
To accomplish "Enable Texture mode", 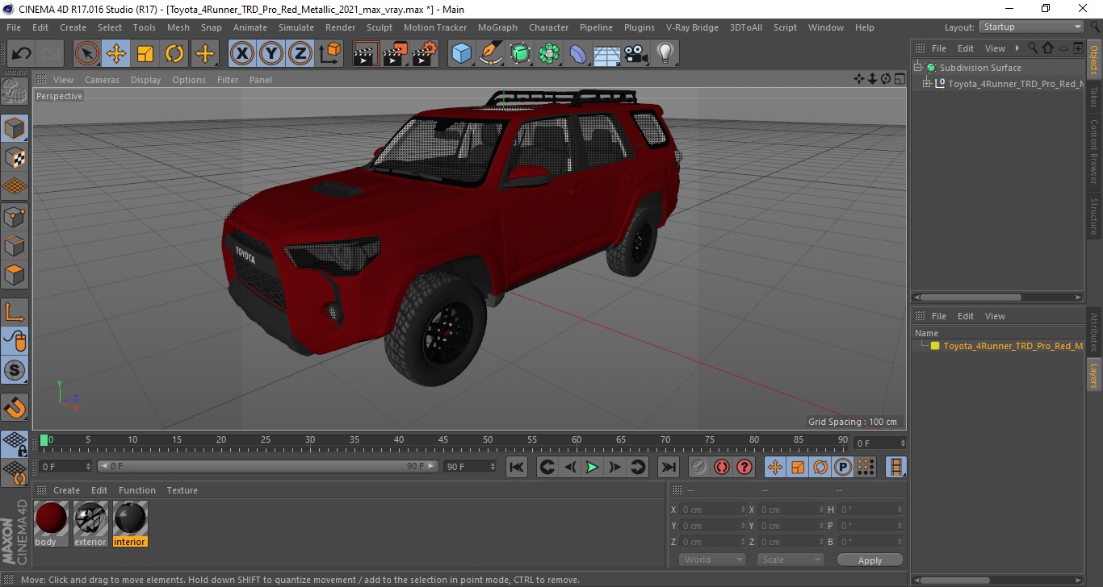I will 15,157.
